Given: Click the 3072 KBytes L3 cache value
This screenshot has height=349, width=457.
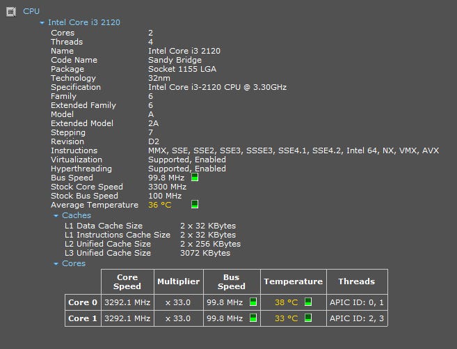Looking at the screenshot, I should click(x=205, y=253).
